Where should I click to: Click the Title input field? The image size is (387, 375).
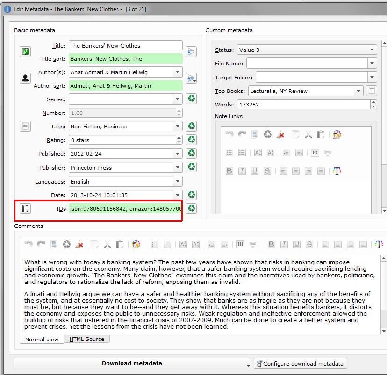pyautogui.click(x=126, y=46)
